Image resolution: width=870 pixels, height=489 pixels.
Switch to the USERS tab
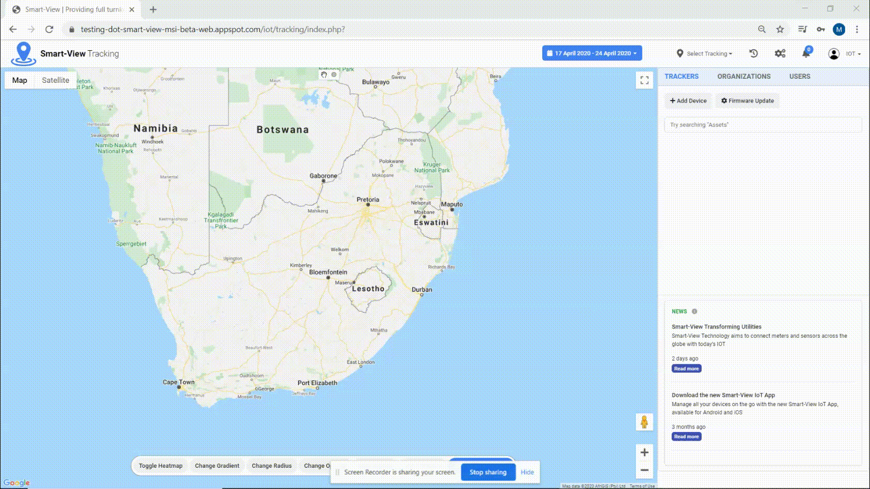point(800,76)
